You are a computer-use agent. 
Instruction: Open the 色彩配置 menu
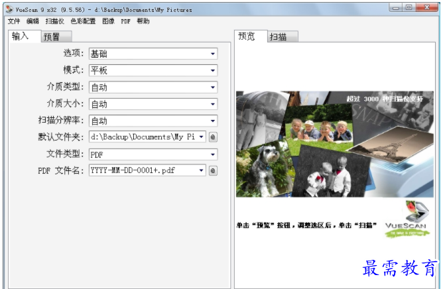(83, 21)
